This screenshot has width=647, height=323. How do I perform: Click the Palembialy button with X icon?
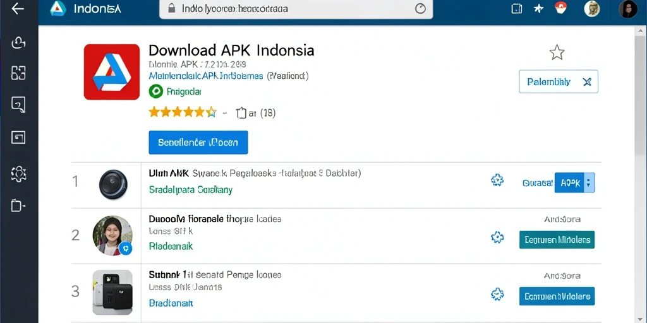pyautogui.click(x=559, y=81)
